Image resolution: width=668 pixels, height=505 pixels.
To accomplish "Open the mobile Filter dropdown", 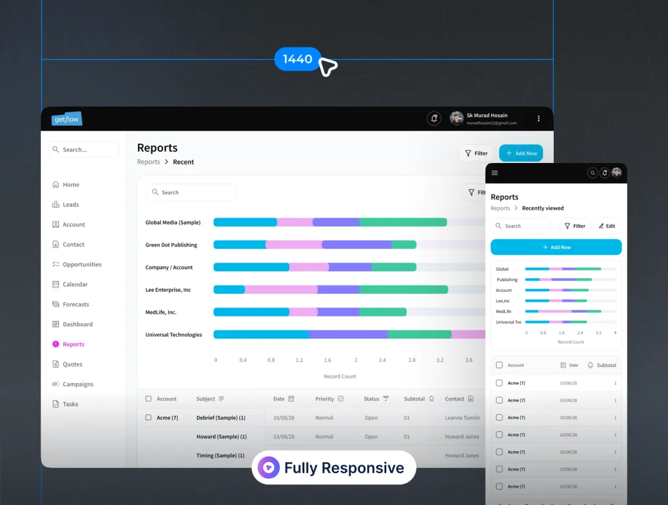I will coord(575,227).
